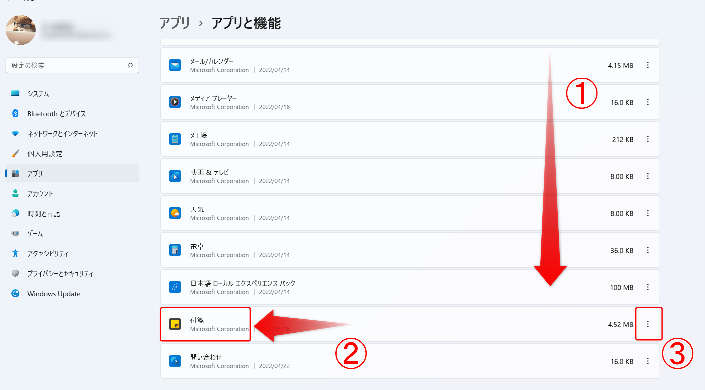Open the three-dot menu for 付箋
705x390 pixels.
(648, 324)
